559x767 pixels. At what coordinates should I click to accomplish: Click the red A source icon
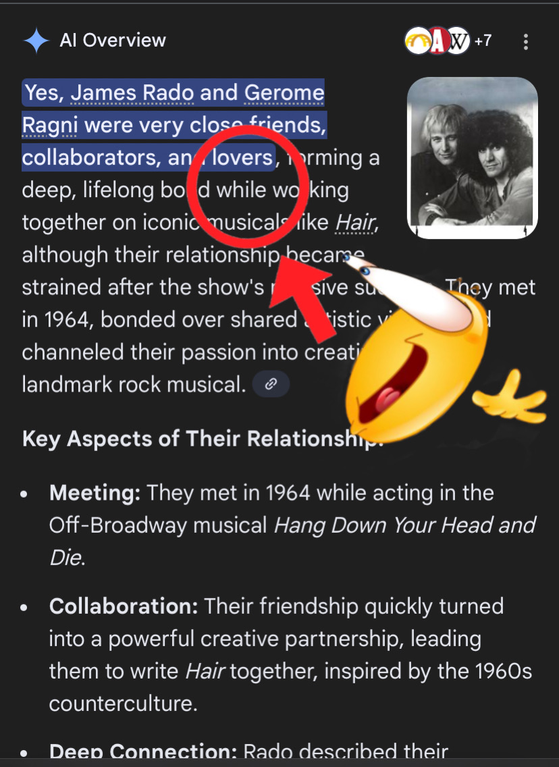pos(439,41)
